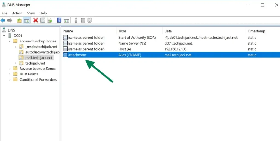280x141 pixels.
Task: Click the red X Delete icon
Action: [36, 20]
